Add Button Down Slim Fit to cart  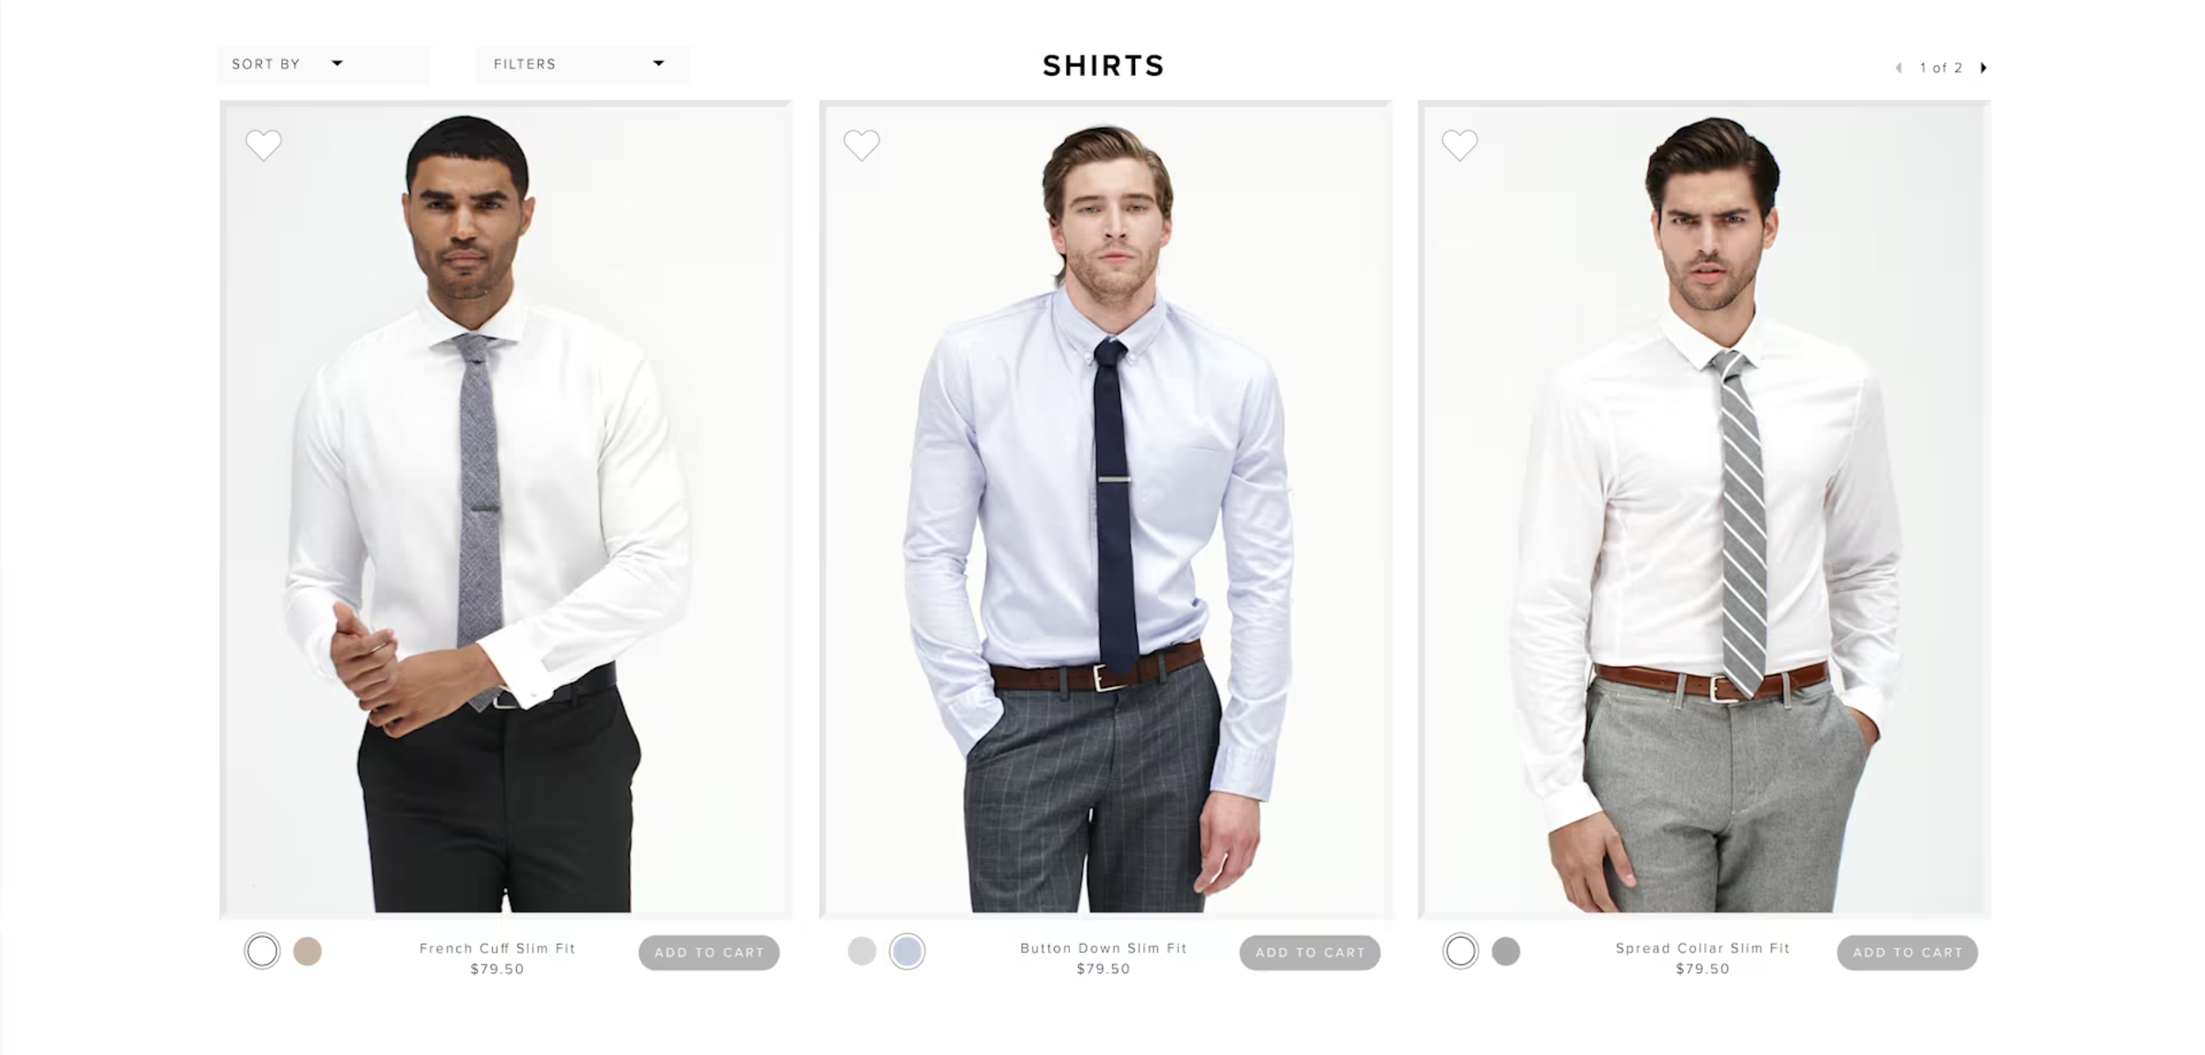pos(1310,953)
